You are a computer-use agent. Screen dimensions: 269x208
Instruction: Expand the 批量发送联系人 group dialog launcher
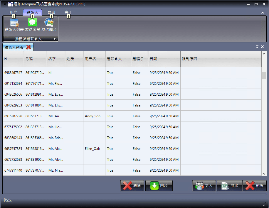point(55,39)
